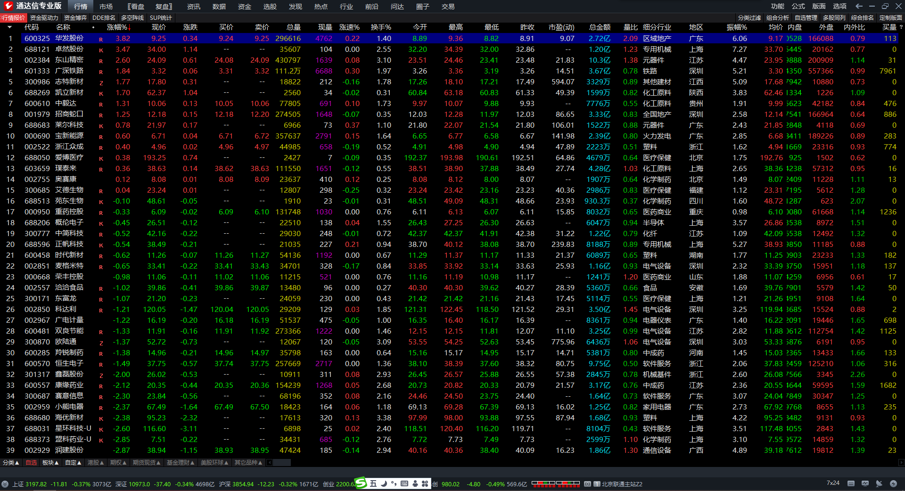Click the camera icon beside 北京联通主站
Screen dimensions: 905x491
(x=587, y=484)
